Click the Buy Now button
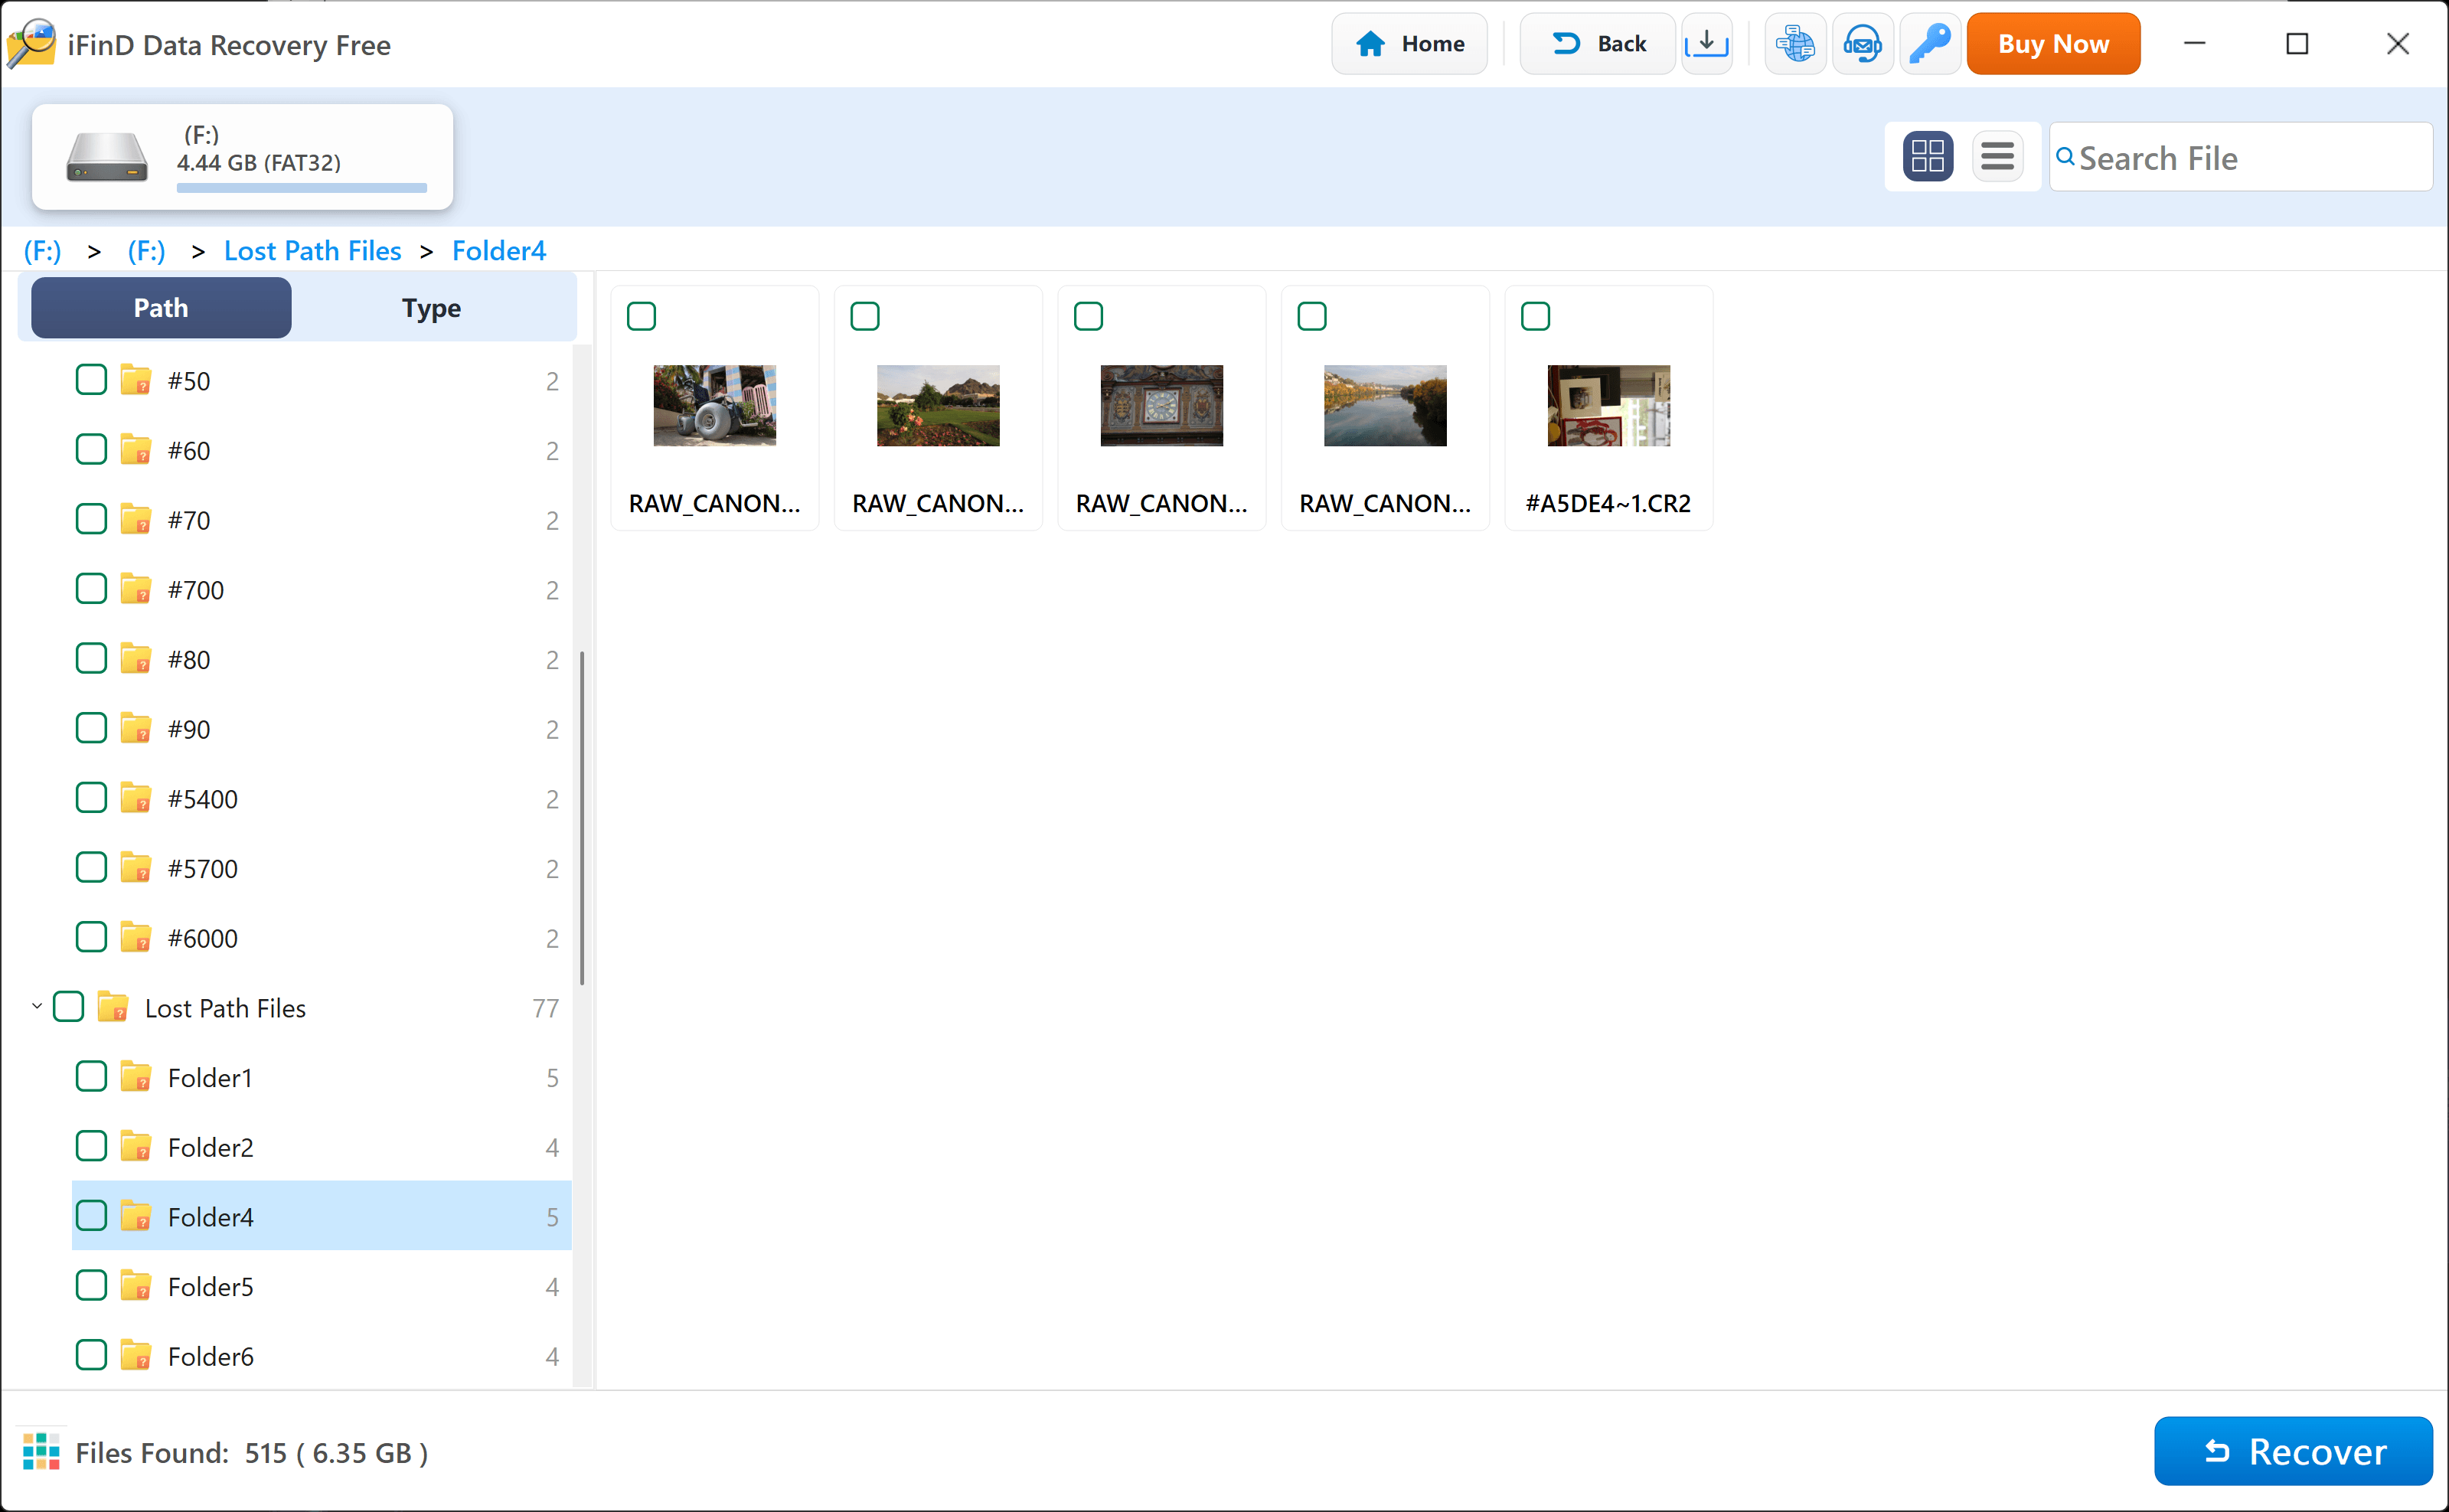 click(2053, 44)
